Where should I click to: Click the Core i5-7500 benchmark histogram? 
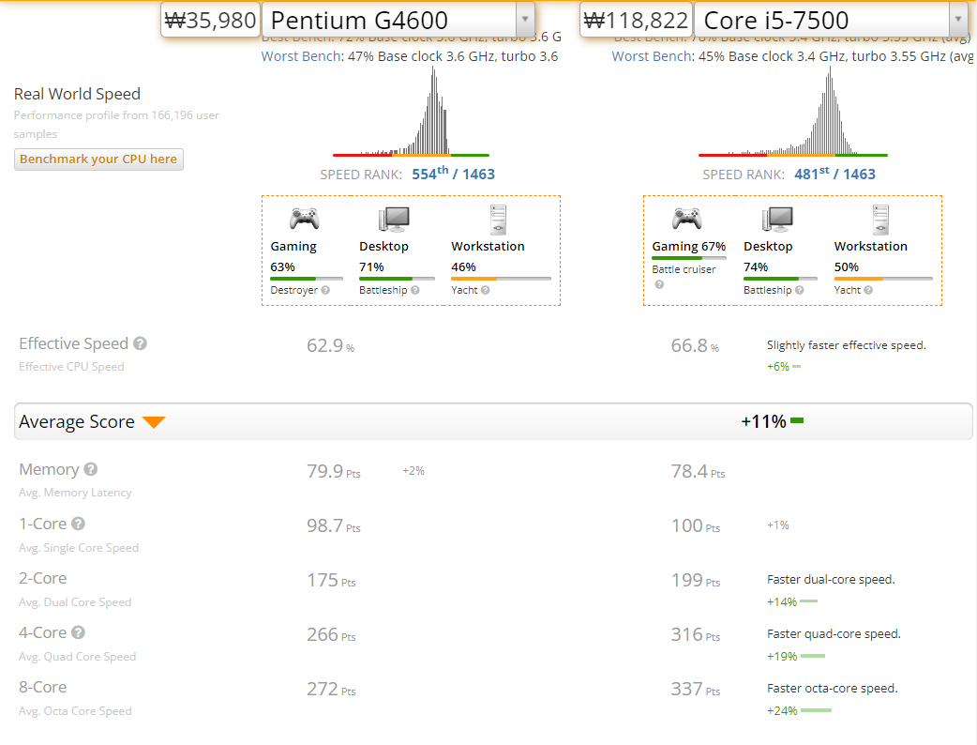[792, 113]
